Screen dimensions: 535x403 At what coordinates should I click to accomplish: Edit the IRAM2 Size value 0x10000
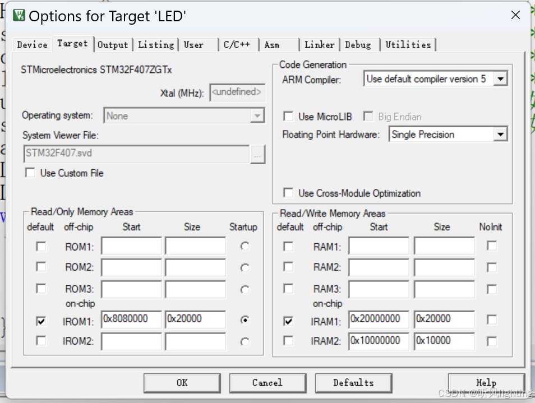[444, 342]
